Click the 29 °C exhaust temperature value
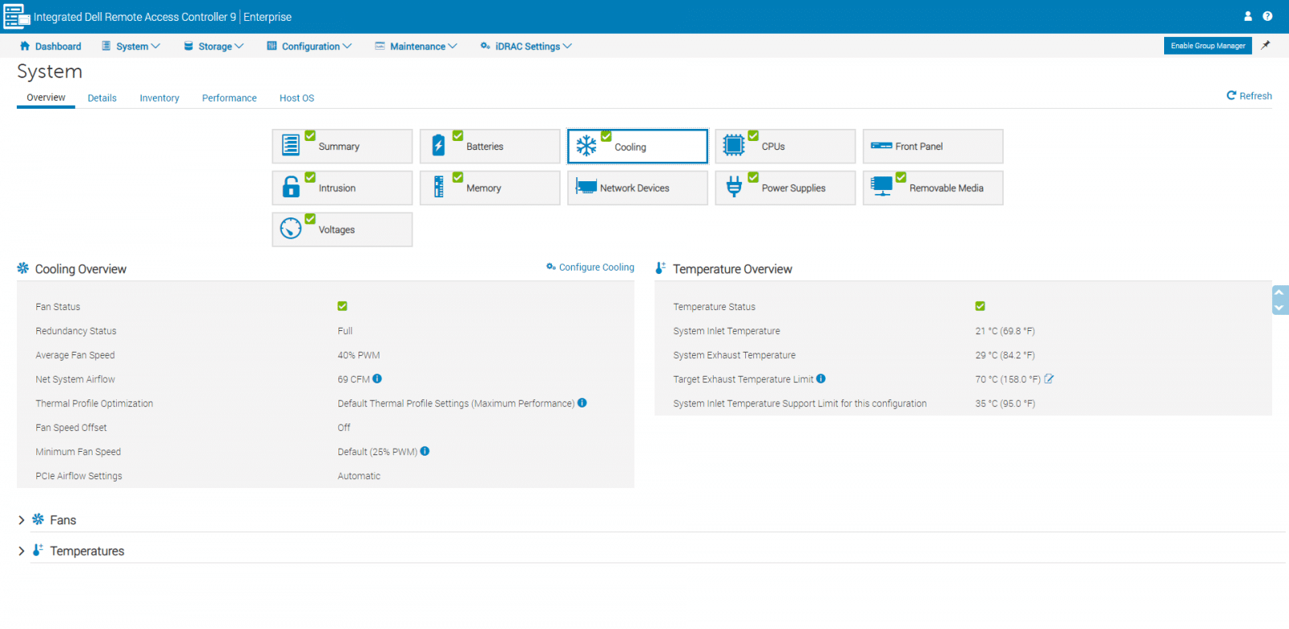This screenshot has height=629, width=1289. click(x=1005, y=355)
